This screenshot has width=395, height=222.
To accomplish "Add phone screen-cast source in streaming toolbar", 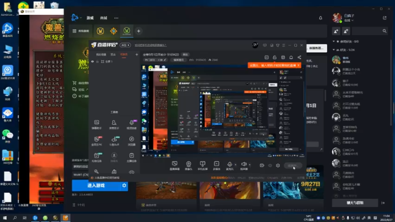I will (x=202, y=166).
